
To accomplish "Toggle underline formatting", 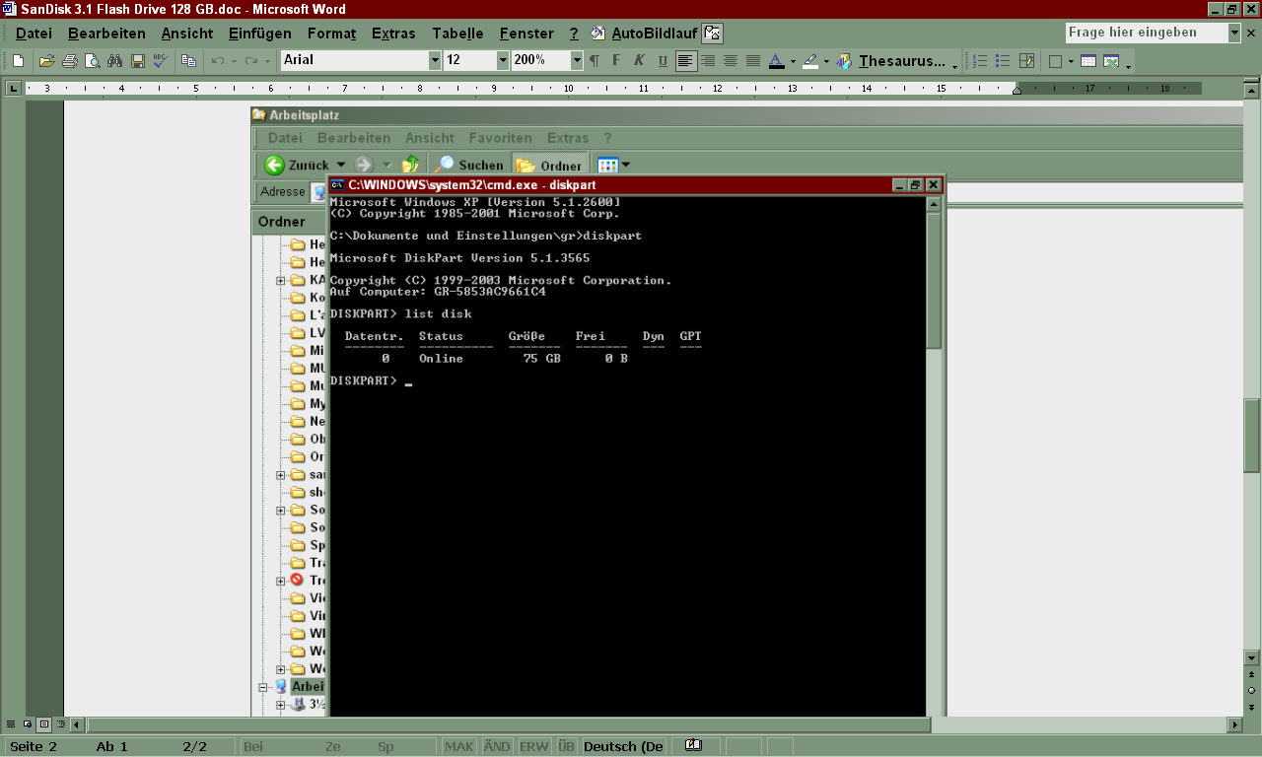I will pyautogui.click(x=663, y=61).
